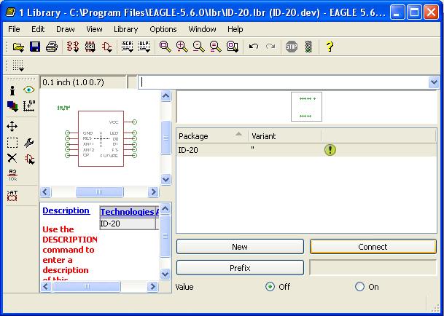Screen dimensions: 444x316
Task: Set Value option to On
Action: tap(359, 287)
